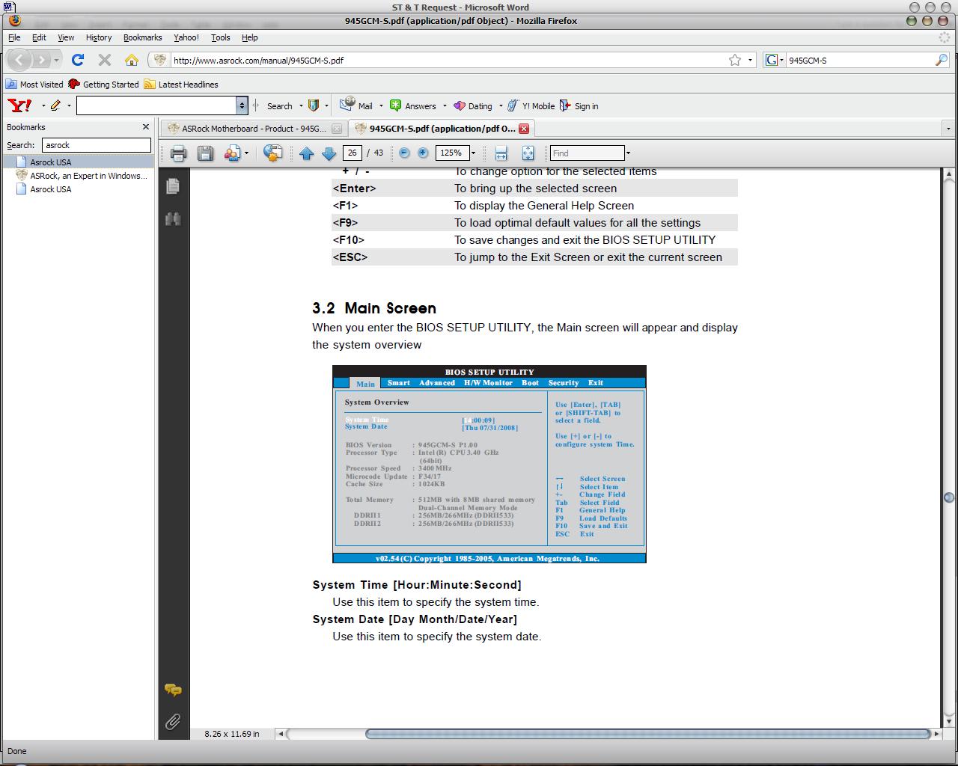Close the Bookmarks sidebar with X
This screenshot has height=766, width=958.
(145, 127)
